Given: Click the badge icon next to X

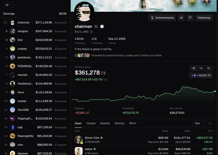Looking at the screenshot, I should click(102, 26).
